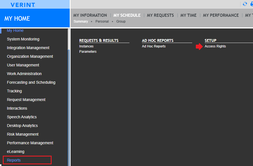Open Forecasting and Scheduling menu item
Viewport: 253px width, 166px height.
point(31,82)
